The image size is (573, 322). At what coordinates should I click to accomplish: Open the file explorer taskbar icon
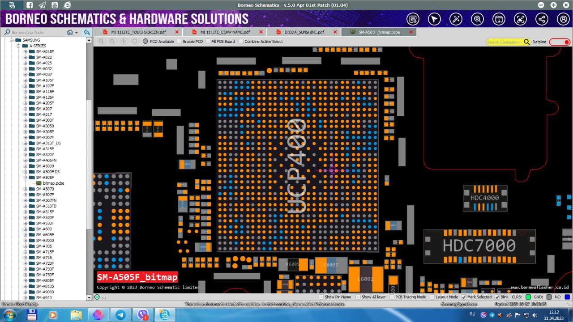(x=76, y=315)
